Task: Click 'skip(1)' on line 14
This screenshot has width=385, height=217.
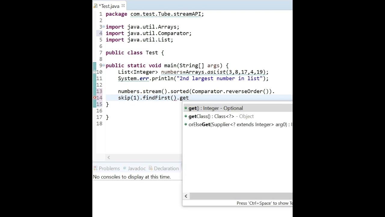Action: 129,98
